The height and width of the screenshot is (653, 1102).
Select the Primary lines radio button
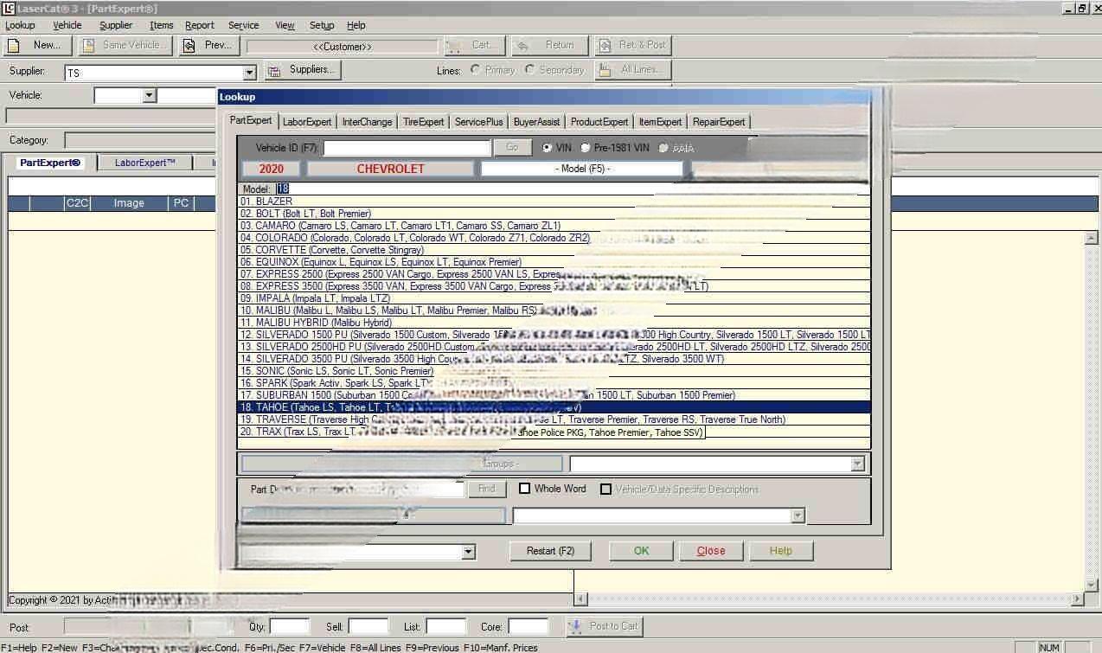pyautogui.click(x=475, y=69)
